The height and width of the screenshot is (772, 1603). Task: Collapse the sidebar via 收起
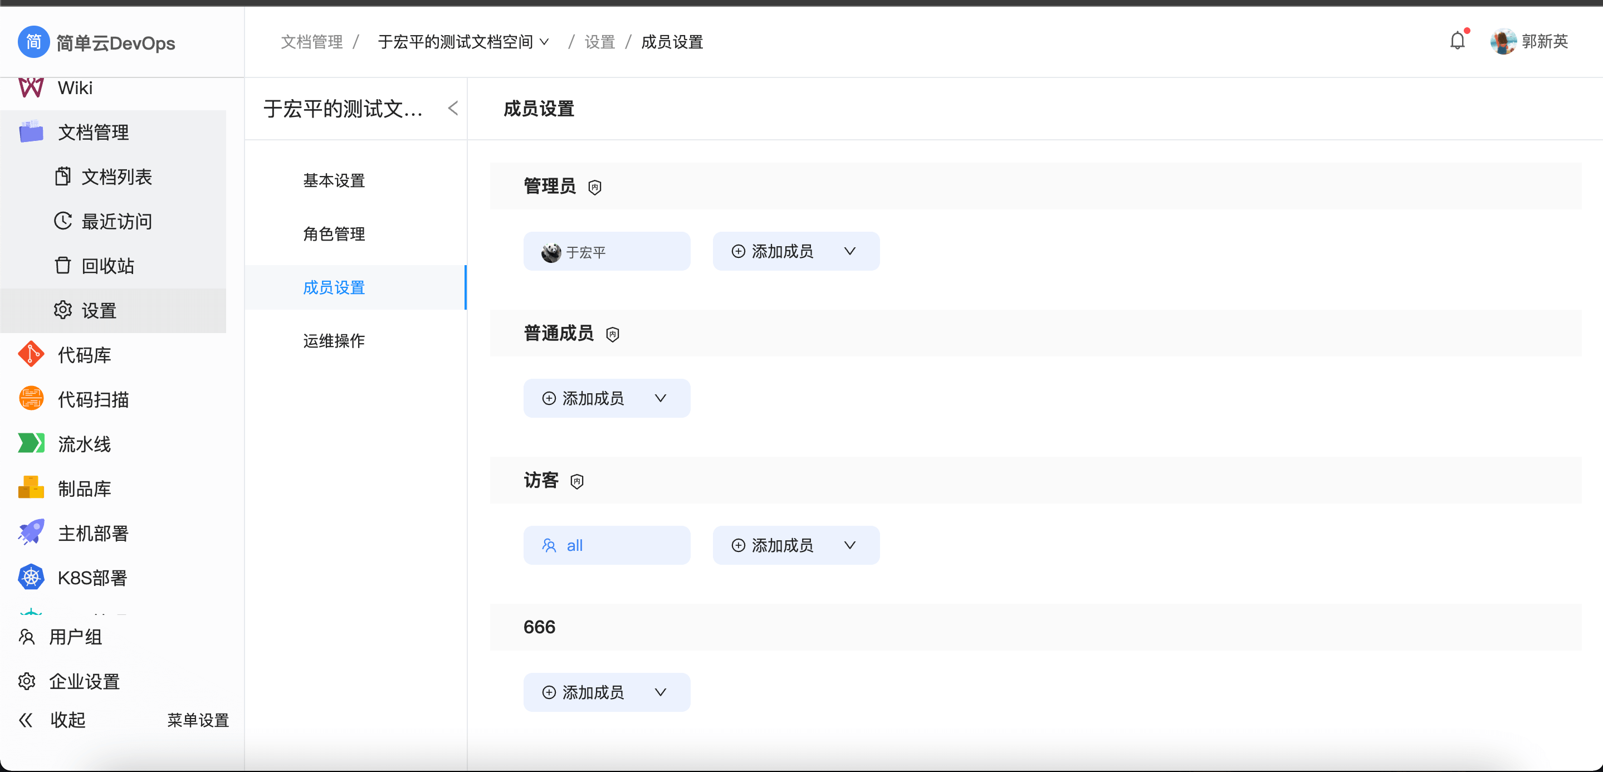coord(67,720)
